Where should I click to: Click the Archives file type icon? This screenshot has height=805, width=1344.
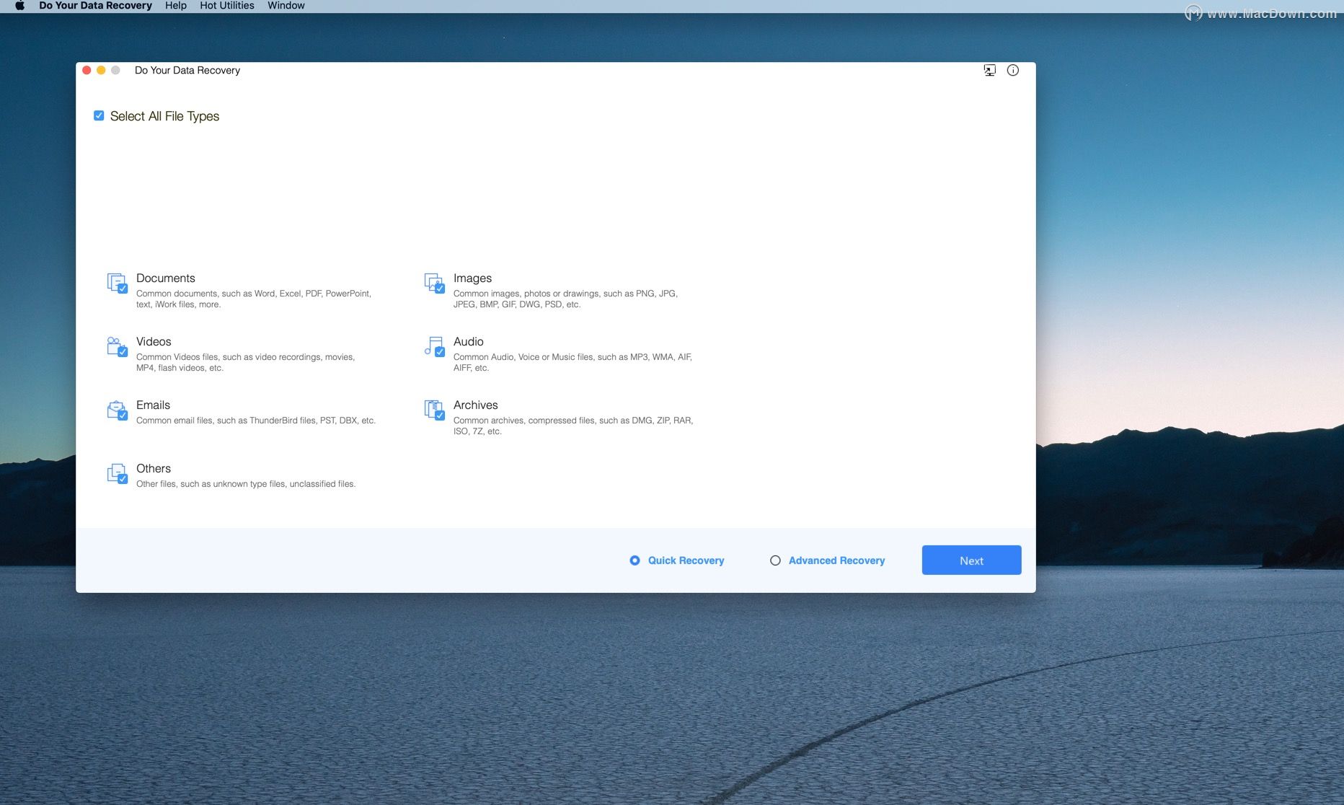click(434, 410)
